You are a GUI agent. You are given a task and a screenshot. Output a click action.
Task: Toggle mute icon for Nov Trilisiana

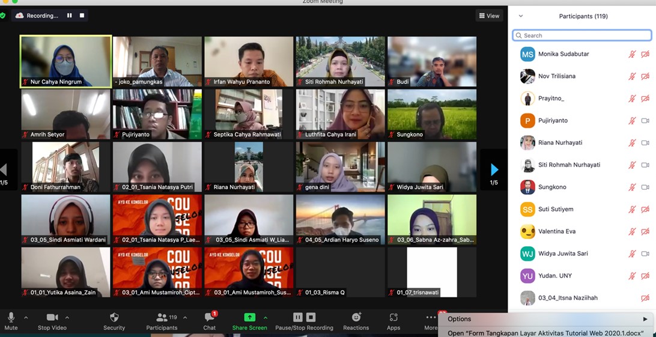tap(632, 76)
